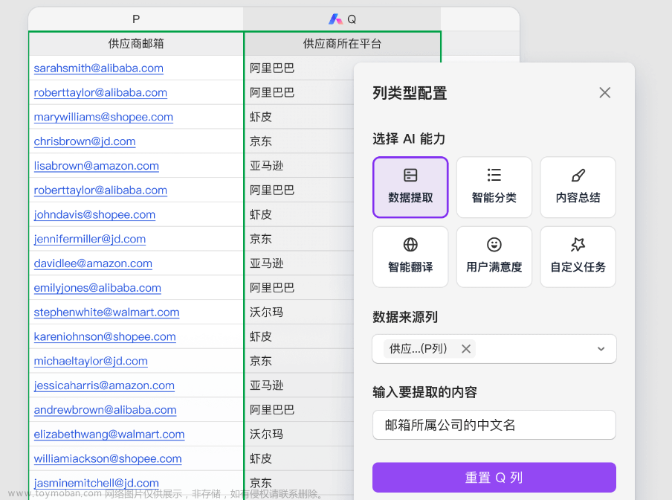Viewport: 672px width, 500px height.
Task: Open williamiackson@shopee.com email link
Action: point(108,459)
